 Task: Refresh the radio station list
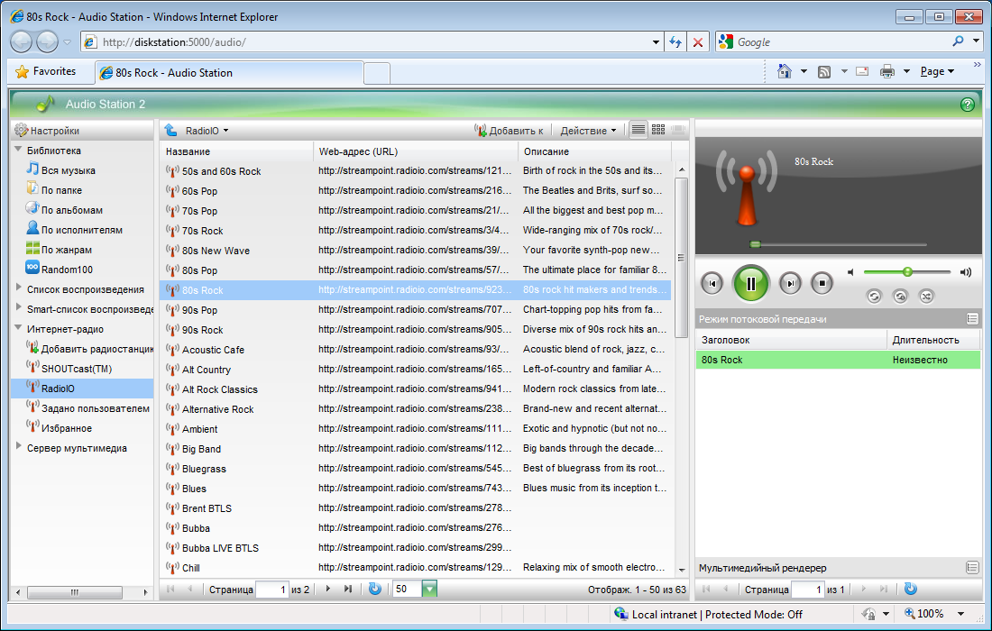pos(374,589)
